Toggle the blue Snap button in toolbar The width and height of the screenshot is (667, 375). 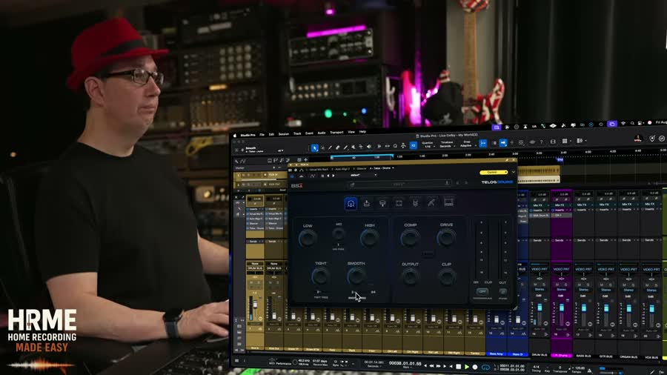pos(482,143)
